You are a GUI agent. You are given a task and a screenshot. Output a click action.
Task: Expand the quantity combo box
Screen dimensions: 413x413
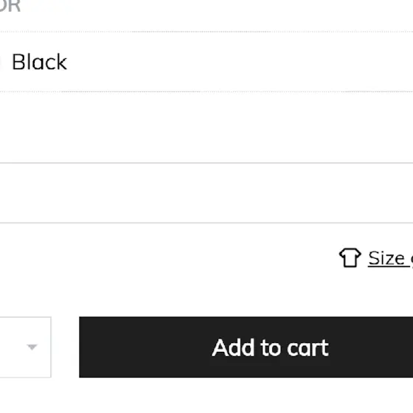26,347
